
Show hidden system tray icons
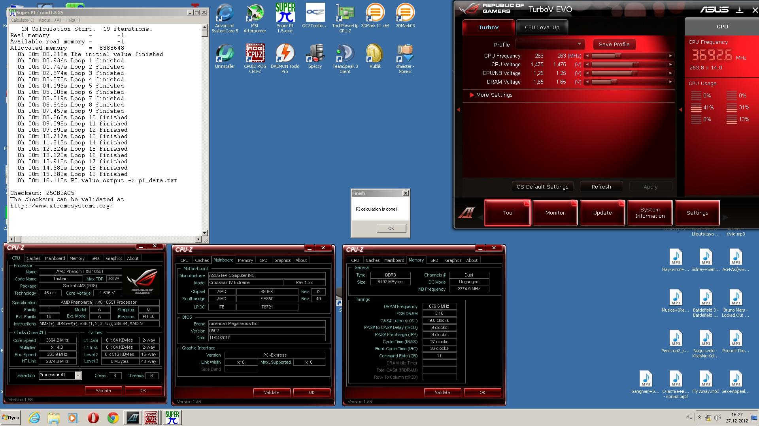coord(699,417)
